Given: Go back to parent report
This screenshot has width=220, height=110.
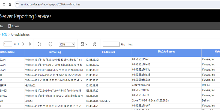Looking at the screenshot, I should click(50, 44).
